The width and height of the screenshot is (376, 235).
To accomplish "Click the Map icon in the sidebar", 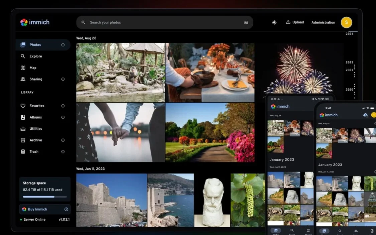I will (x=23, y=68).
